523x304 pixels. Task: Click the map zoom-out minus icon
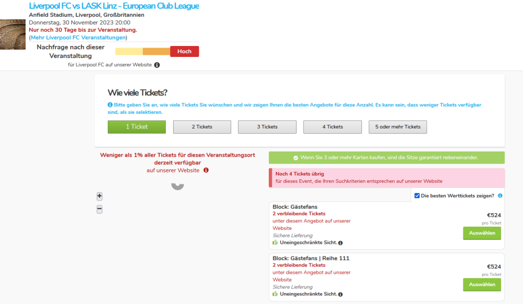pyautogui.click(x=99, y=209)
